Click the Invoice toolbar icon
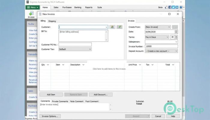Image resolution: width=210 pixels, height=120 pixels. coord(31,15)
